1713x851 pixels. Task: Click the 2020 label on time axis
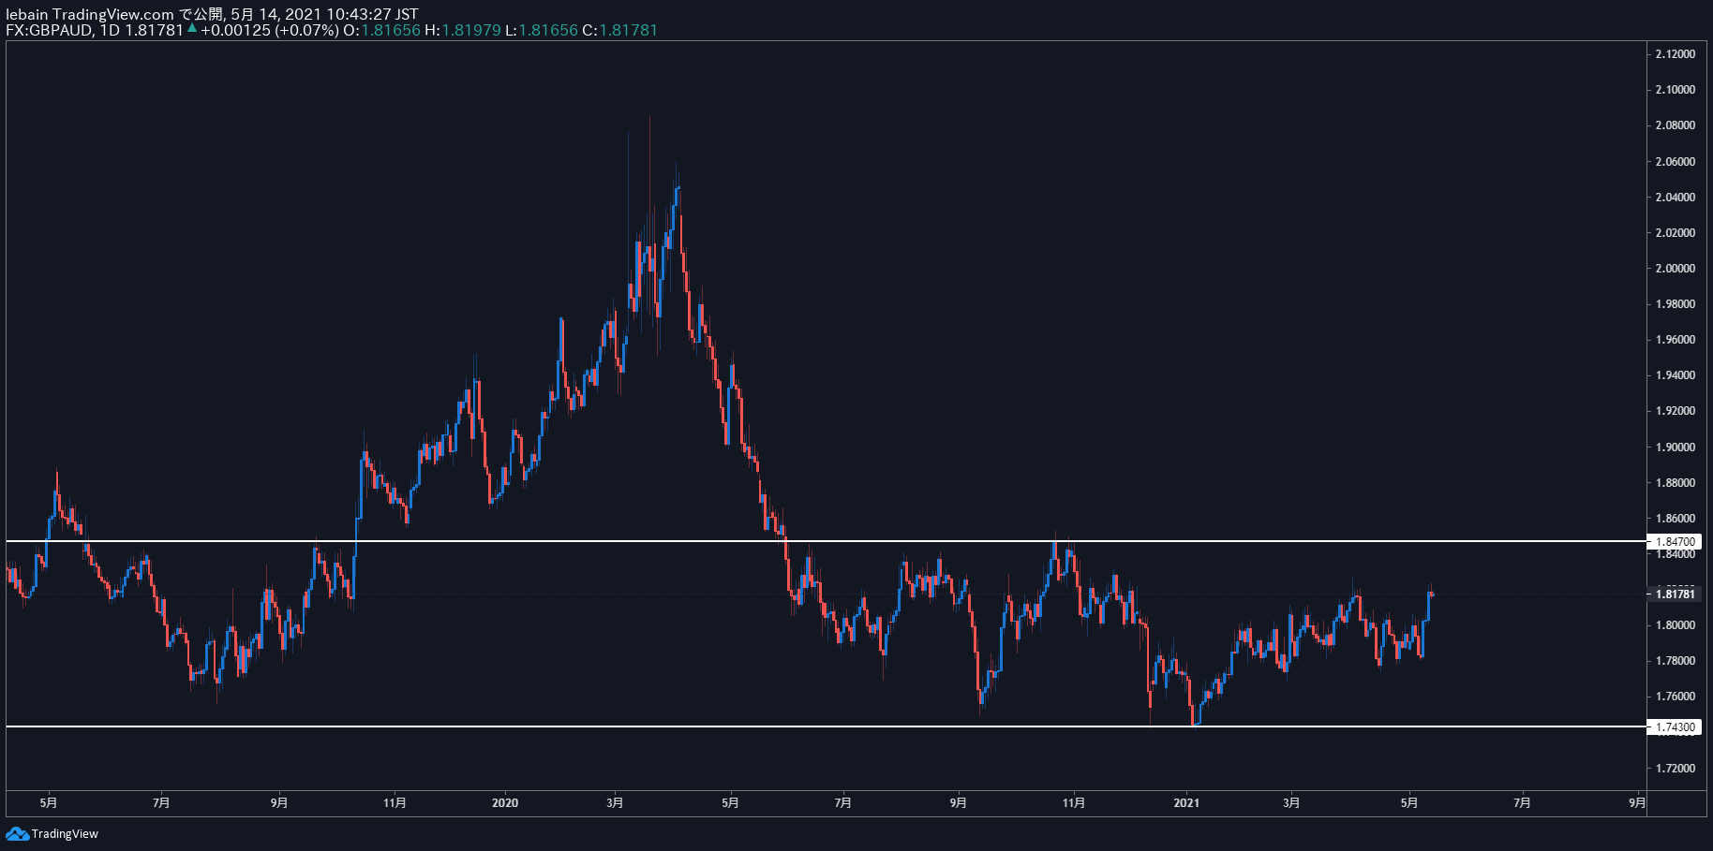pyautogui.click(x=504, y=802)
